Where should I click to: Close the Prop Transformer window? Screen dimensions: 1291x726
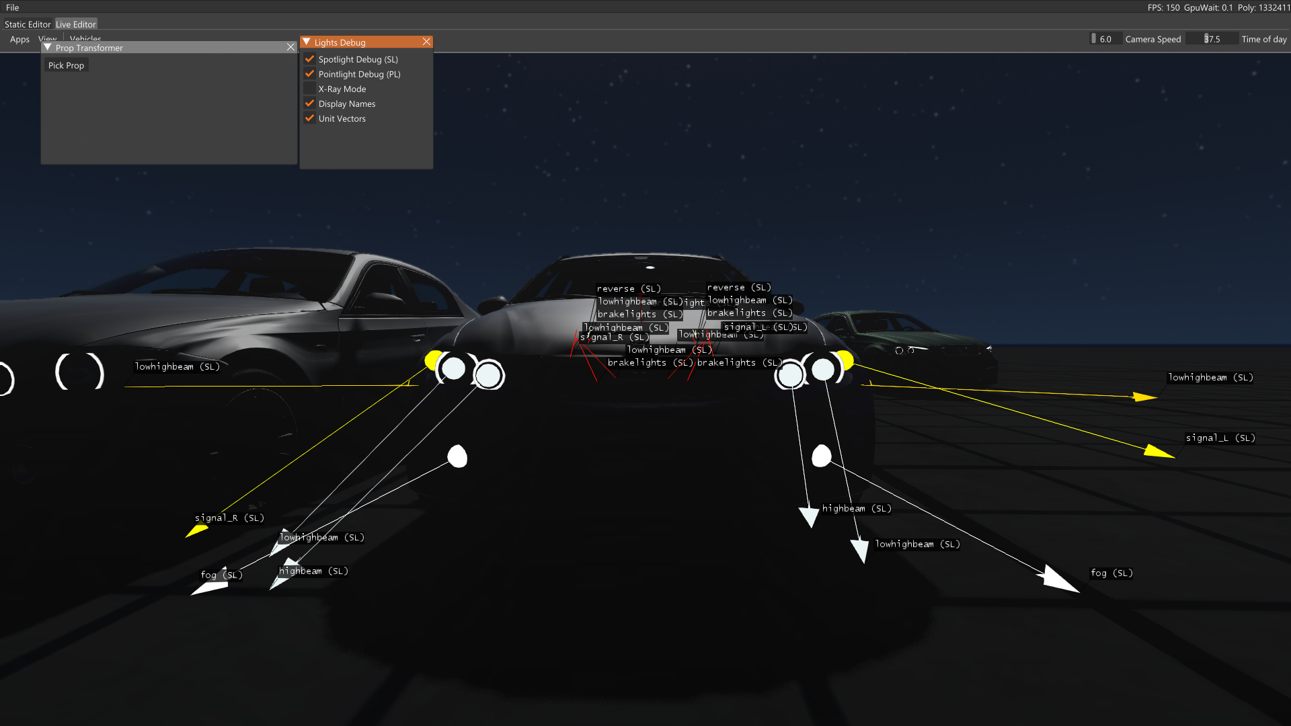pos(290,48)
